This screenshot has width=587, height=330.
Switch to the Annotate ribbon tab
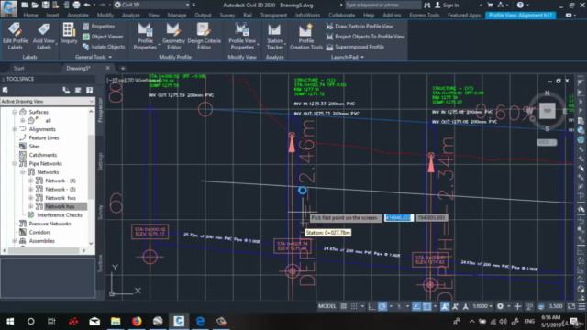[78, 15]
